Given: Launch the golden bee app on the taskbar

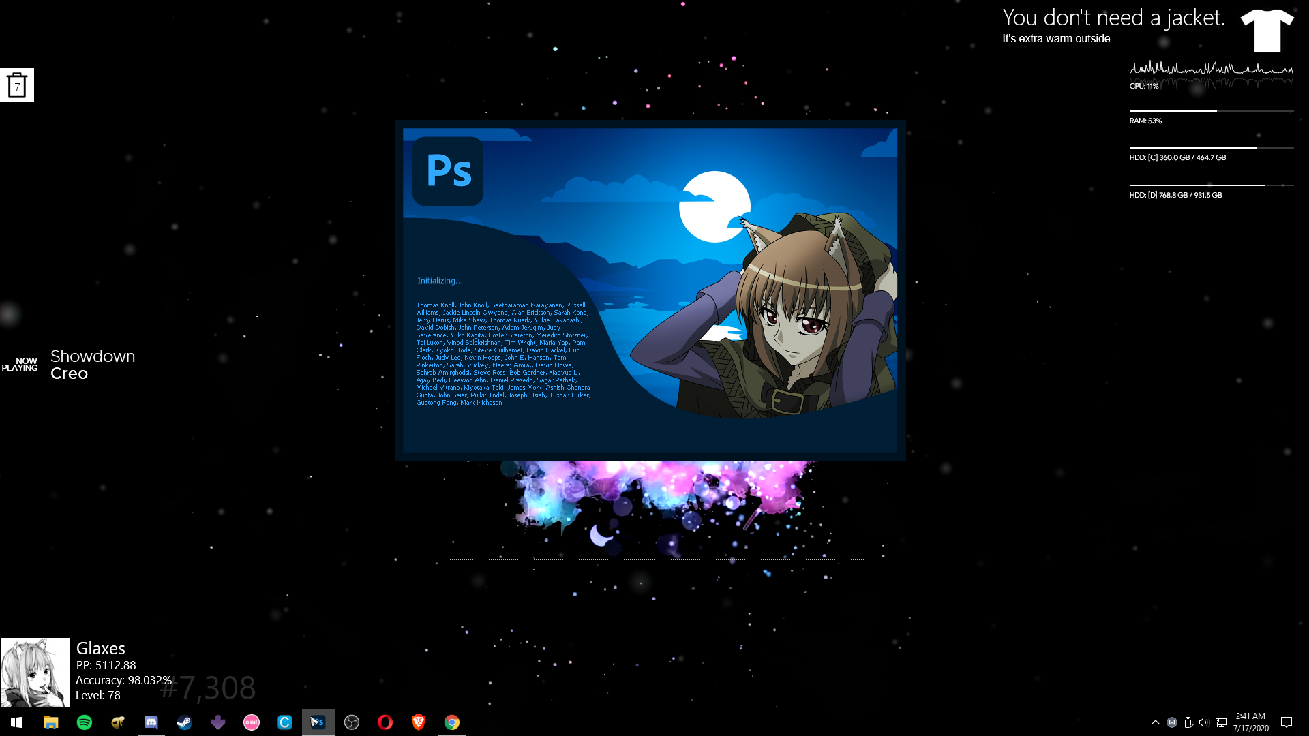Looking at the screenshot, I should [118, 722].
